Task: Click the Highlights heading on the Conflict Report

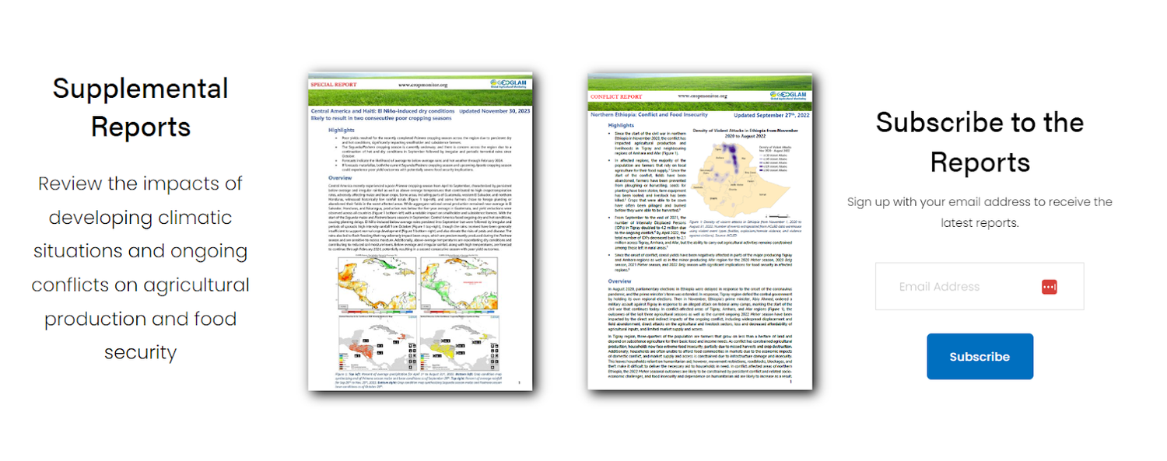Action: tap(622, 125)
